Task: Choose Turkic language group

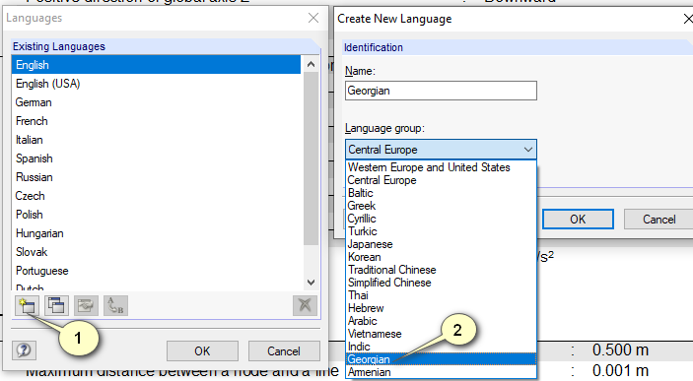Action: pos(441,231)
